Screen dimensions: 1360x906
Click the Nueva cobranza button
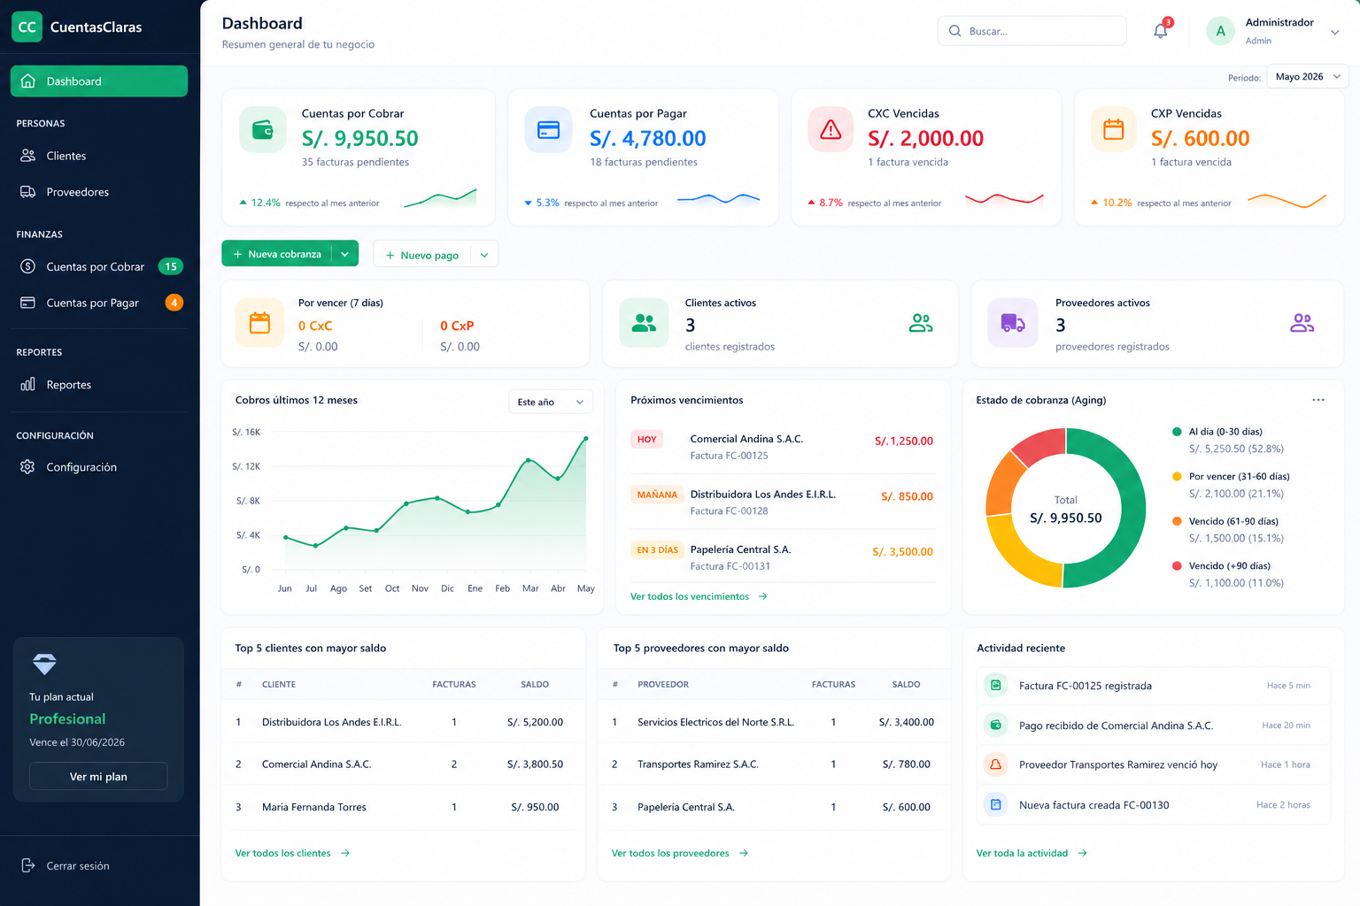[x=276, y=254]
